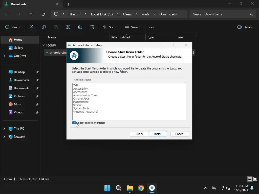Image resolution: width=259 pixels, height=194 pixels.
Task: Open taskbar Search icon
Action: [x=119, y=188]
